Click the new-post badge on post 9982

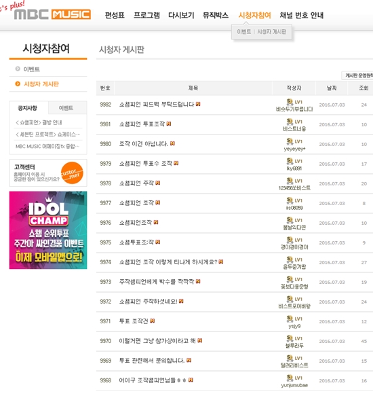198,104
